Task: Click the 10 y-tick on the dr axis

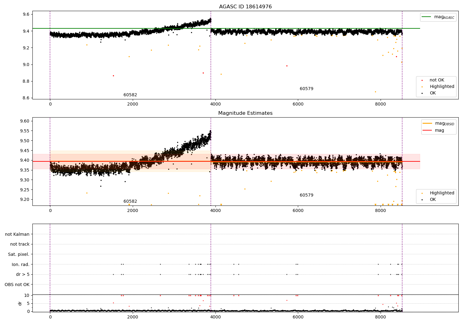Action: point(27,296)
